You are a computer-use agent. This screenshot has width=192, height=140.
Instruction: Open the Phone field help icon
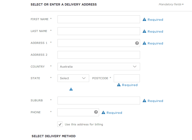(x=96, y=112)
